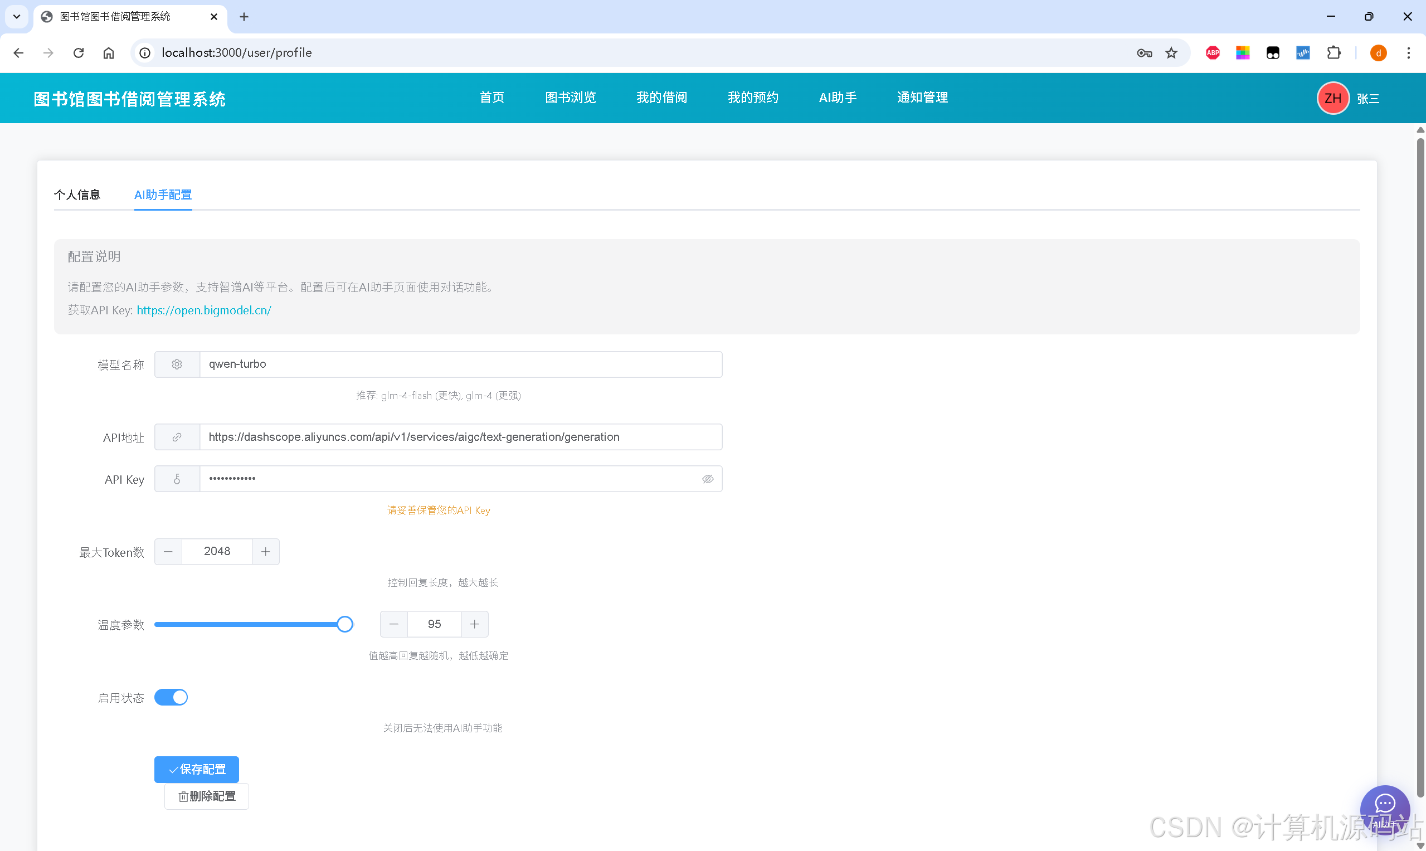
Task: Toggle the 启用状态 switch off
Action: point(171,697)
